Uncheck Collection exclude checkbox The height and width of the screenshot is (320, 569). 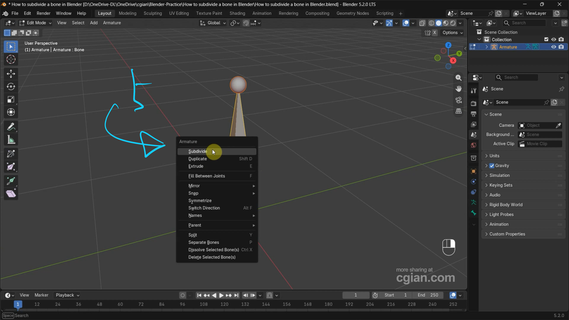coord(546,39)
